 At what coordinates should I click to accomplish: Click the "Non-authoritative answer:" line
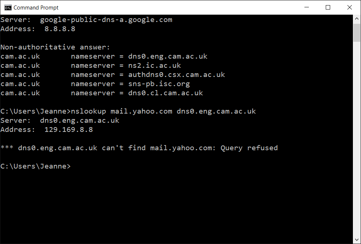(55, 47)
